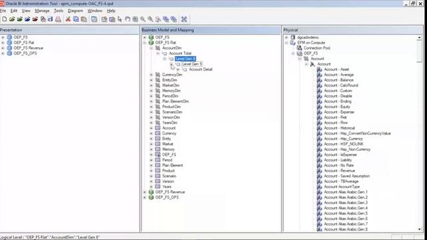This screenshot has height=240, width=427.
Task: Select Account Account Type column
Action: (342, 187)
